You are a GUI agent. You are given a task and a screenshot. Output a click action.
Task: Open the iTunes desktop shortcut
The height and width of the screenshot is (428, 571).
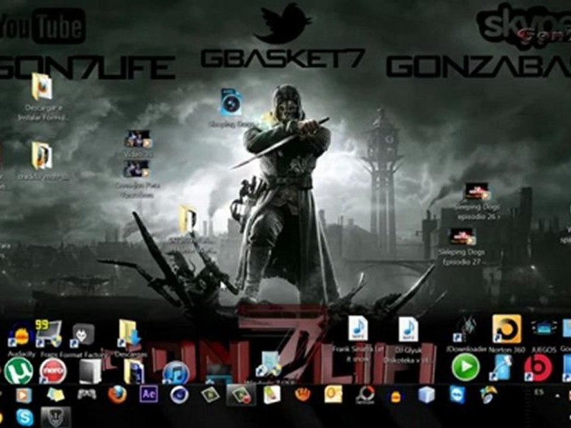click(176, 373)
